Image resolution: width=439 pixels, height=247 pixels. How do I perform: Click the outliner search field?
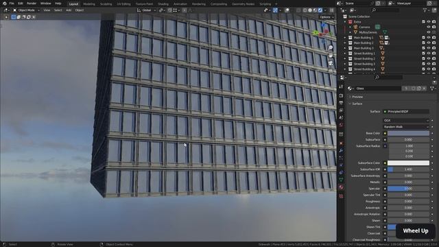pos(385,10)
